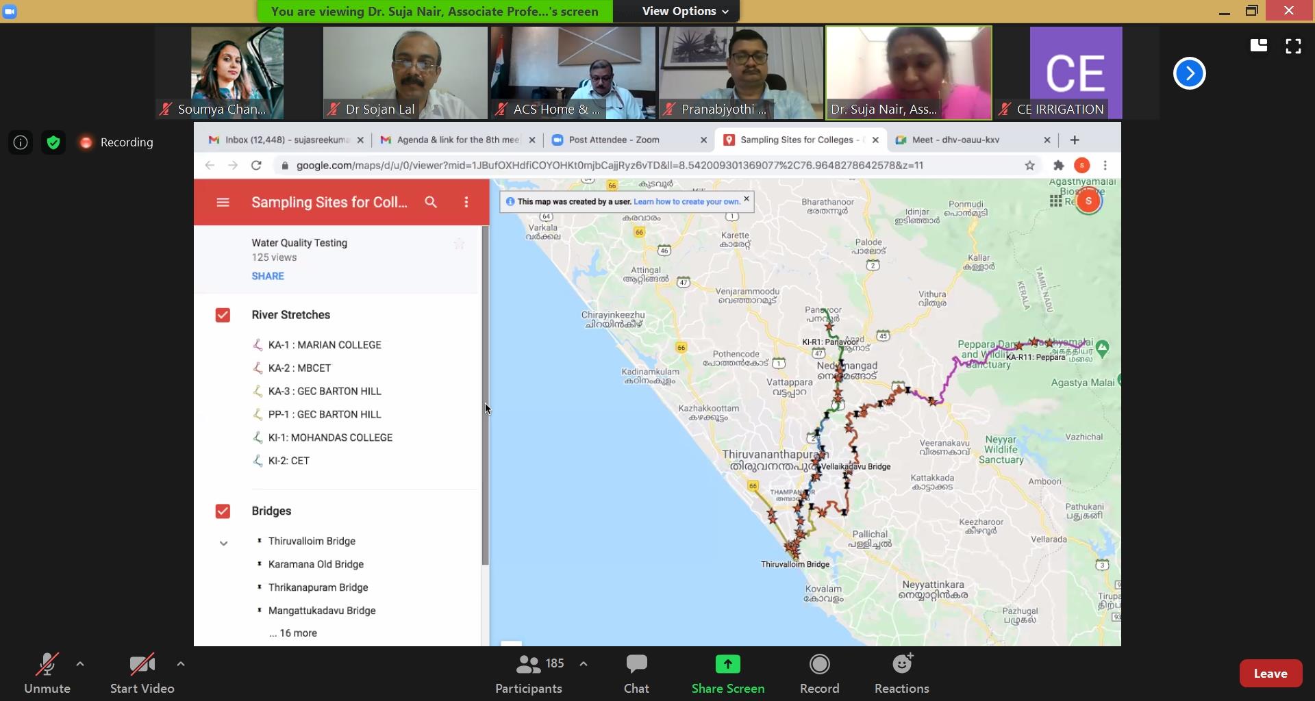This screenshot has height=701, width=1315.
Task: Select KA-1 : MARIAN COLLEGE river stretch
Action: (325, 345)
